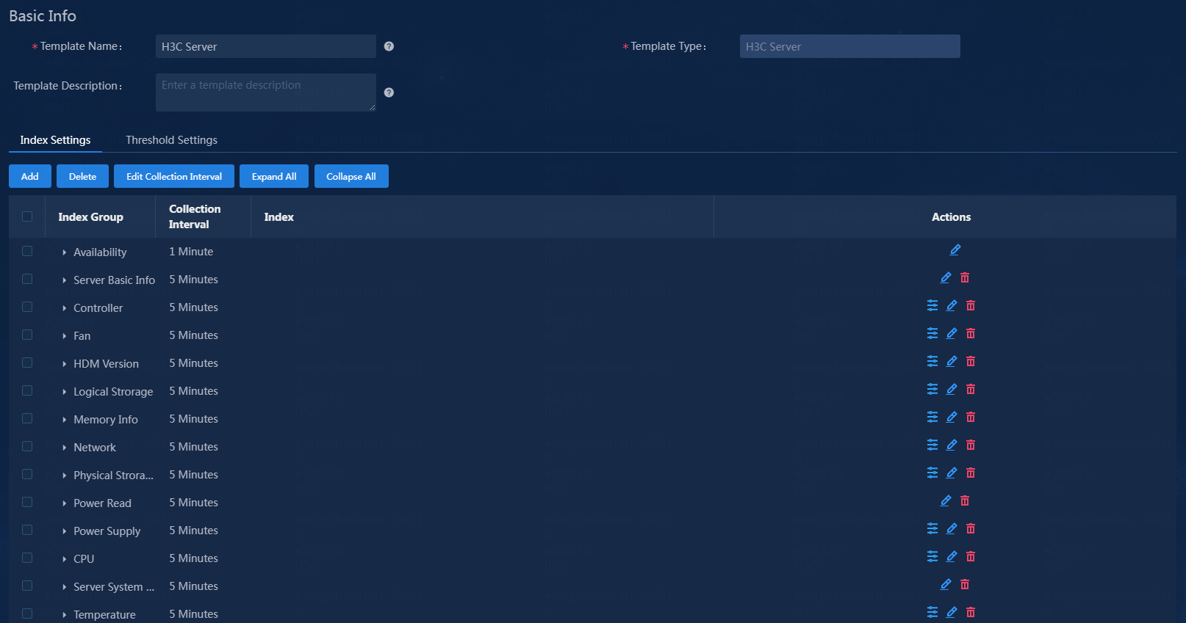Delete the Network index group
Image resolution: width=1186 pixels, height=623 pixels.
(971, 445)
